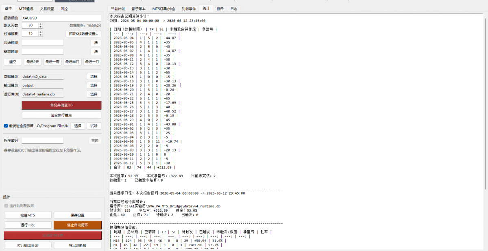Click the 运行库 path line with v4_runtime.db
Viewport: 488px width, 251px height.
[165, 206]
